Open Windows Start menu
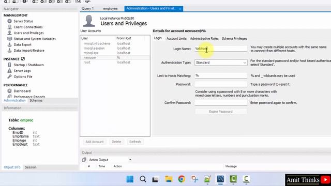Viewport: 331px width, 186px height. point(130,179)
